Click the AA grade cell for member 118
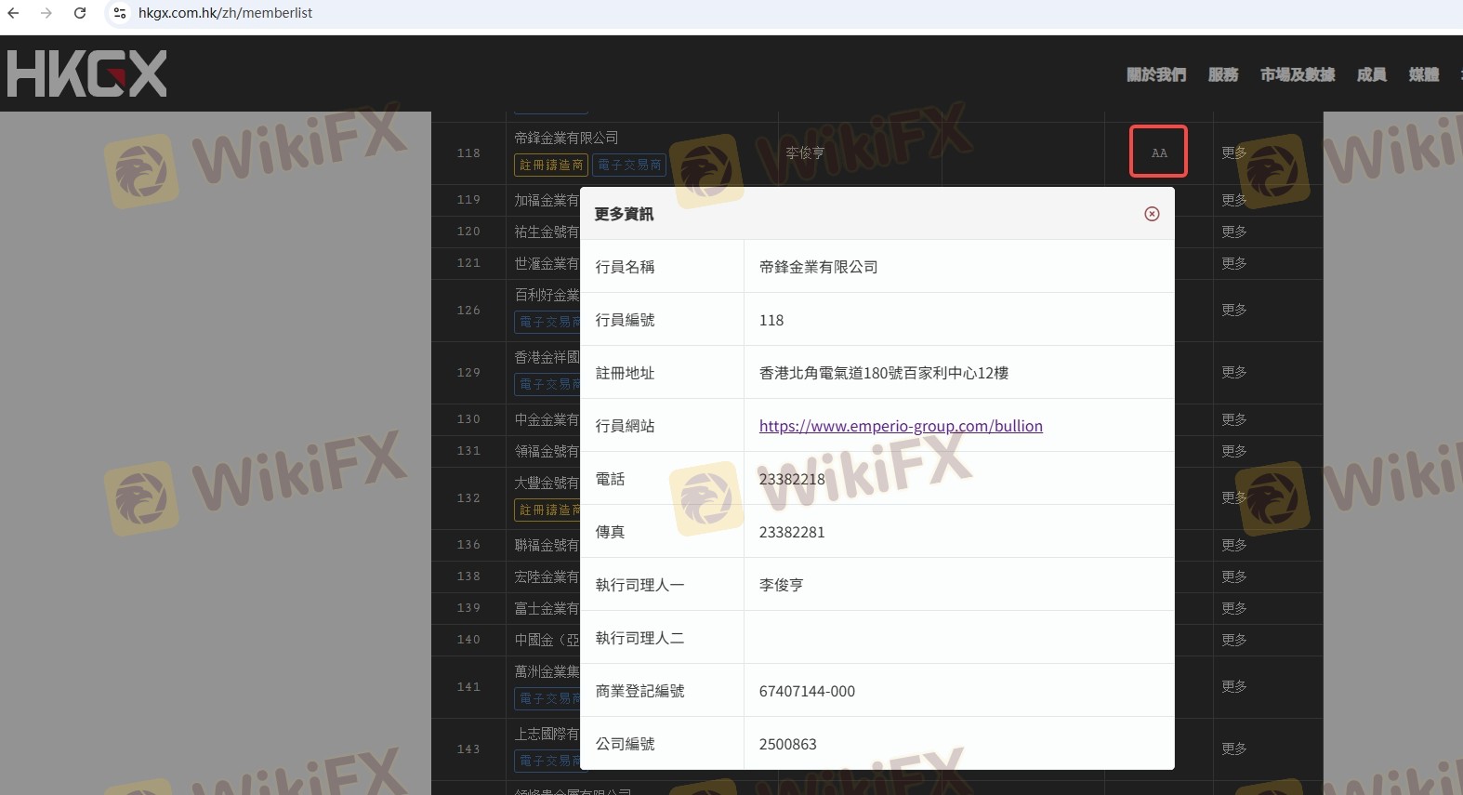The width and height of the screenshot is (1463, 795). click(x=1158, y=152)
